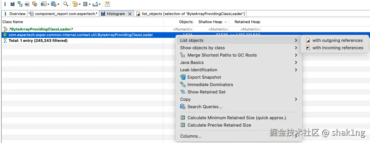Image resolution: width=370 pixels, height=143 pixels.
Task: Switch to the component_report com.espertech tab
Action: click(63, 14)
